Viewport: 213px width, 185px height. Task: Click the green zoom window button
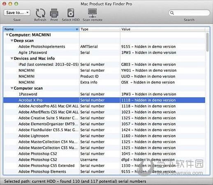coord(16,4)
